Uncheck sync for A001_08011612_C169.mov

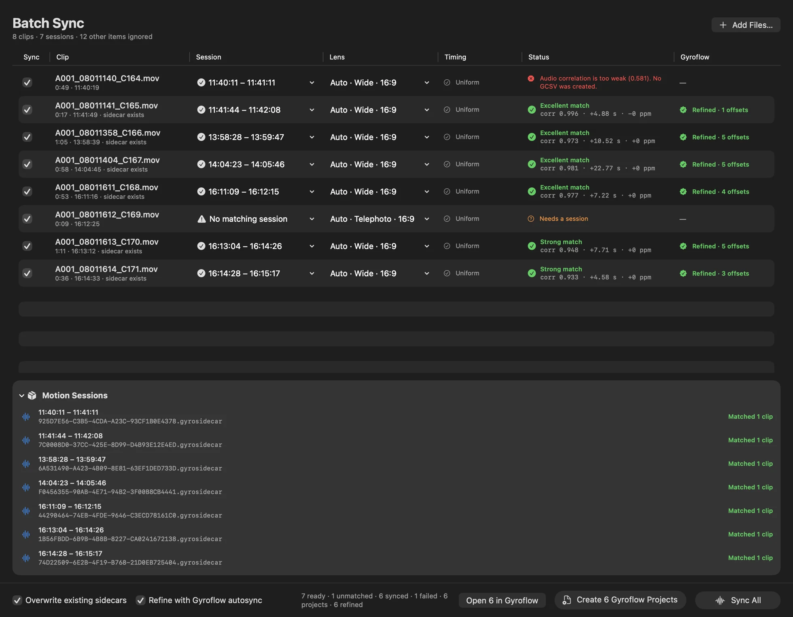(x=27, y=219)
